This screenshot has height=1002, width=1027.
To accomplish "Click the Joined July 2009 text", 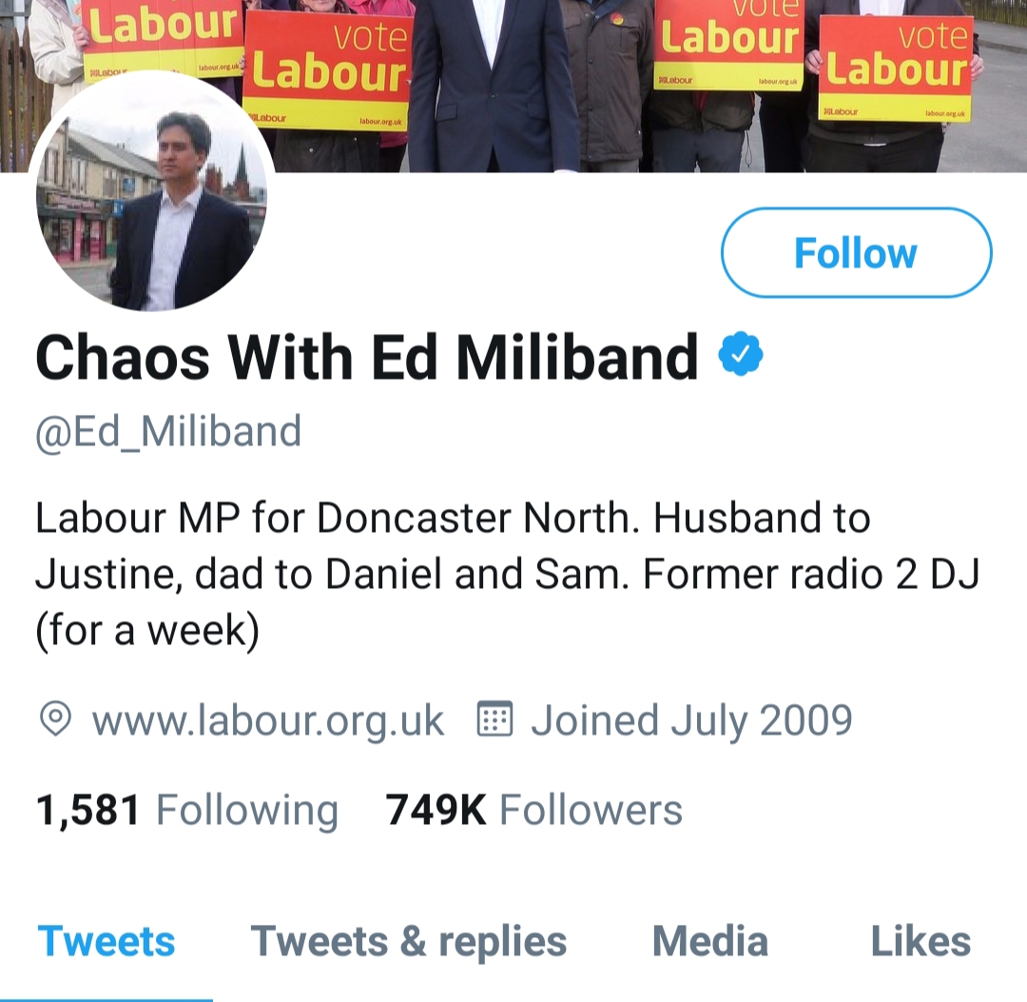I will tap(691, 720).
